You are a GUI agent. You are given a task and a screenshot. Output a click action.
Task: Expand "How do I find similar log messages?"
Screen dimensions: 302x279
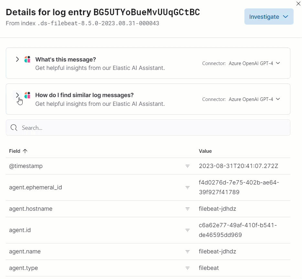point(17,95)
